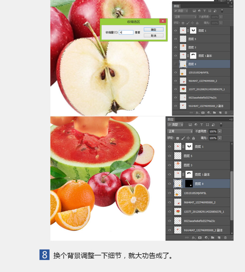245x272 pixels.
Task: Click the lock all padlock icon in watermelon-side panel
Action: tap(194, 138)
